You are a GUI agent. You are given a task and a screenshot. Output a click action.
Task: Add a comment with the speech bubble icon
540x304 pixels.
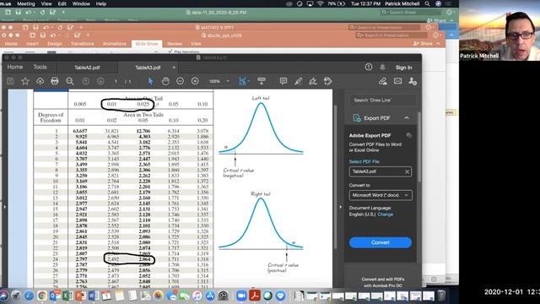(283, 81)
